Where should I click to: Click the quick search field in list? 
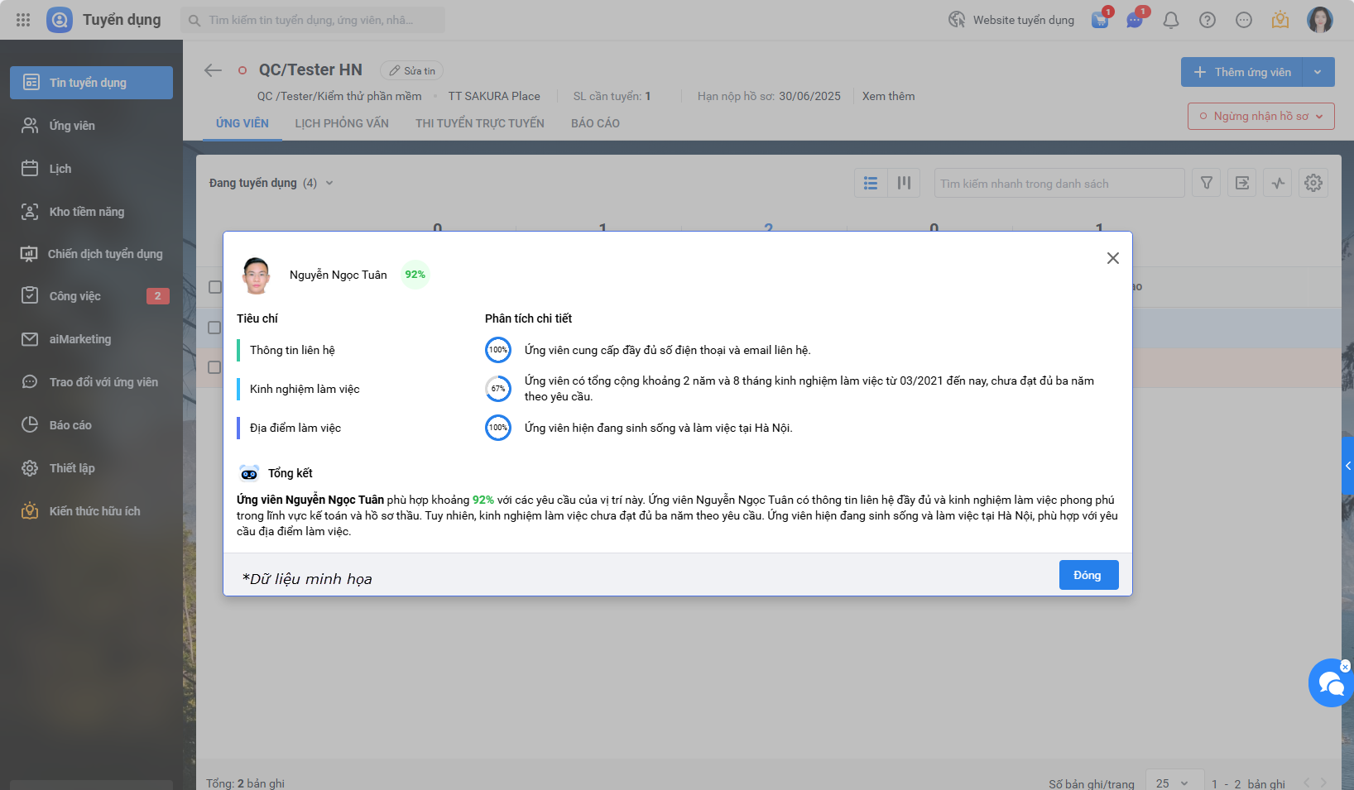(1058, 184)
